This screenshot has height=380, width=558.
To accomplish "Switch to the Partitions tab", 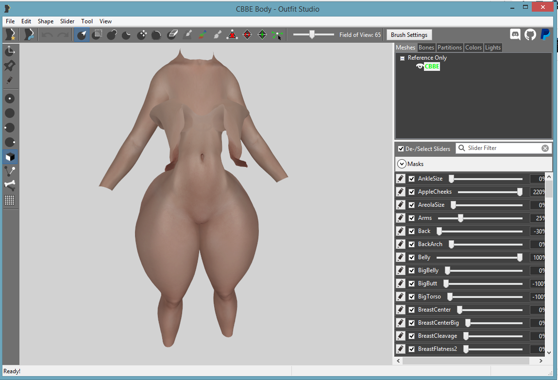I will (x=450, y=48).
